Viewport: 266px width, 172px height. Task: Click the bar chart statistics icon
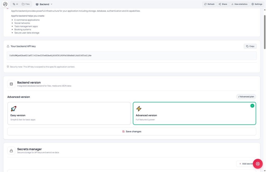[232, 4]
